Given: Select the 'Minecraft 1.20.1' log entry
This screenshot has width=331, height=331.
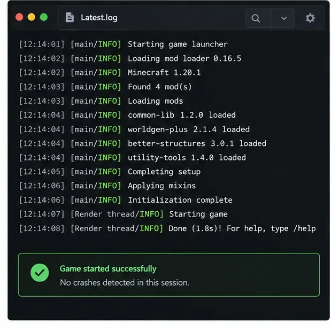Looking at the screenshot, I should [x=110, y=73].
